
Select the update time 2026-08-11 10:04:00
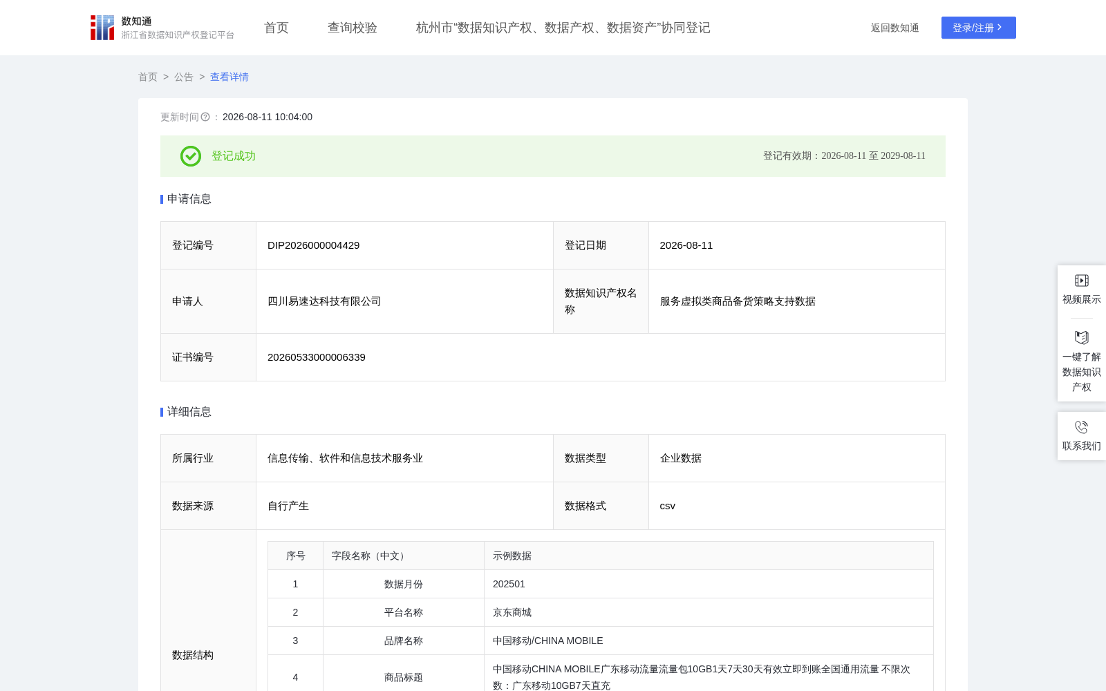[x=268, y=117]
